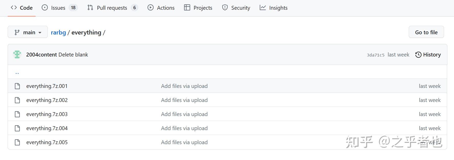Viewport: 454px width, 160px height.
Task: Open commit hash 3da71c5
Action: point(376,55)
